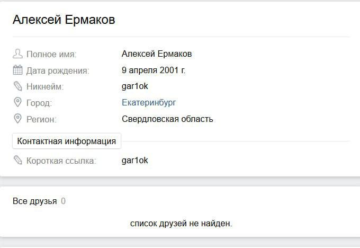Click the список друзей не найден message
The width and height of the screenshot is (360, 248).
(181, 224)
